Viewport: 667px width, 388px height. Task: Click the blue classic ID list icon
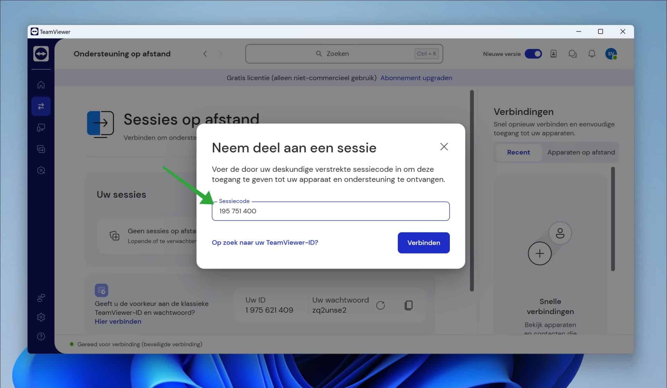point(101,290)
